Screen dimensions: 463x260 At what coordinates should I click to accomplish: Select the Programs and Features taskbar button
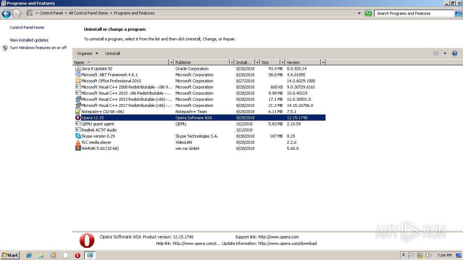90,255
